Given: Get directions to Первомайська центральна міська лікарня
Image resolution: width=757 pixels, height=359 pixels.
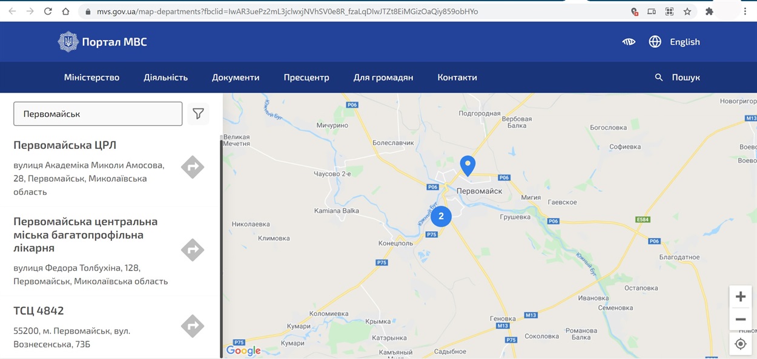Looking at the screenshot, I should (193, 249).
